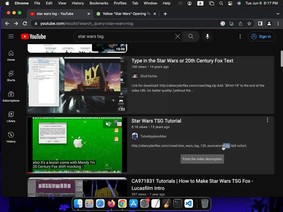Open Firefox from the Dock
The height and width of the screenshot is (212, 283).
111,203
